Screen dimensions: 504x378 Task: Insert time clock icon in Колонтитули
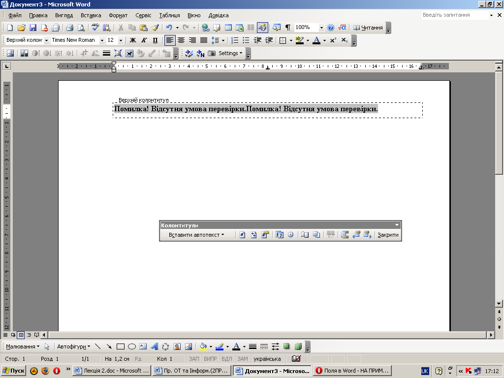click(290, 235)
